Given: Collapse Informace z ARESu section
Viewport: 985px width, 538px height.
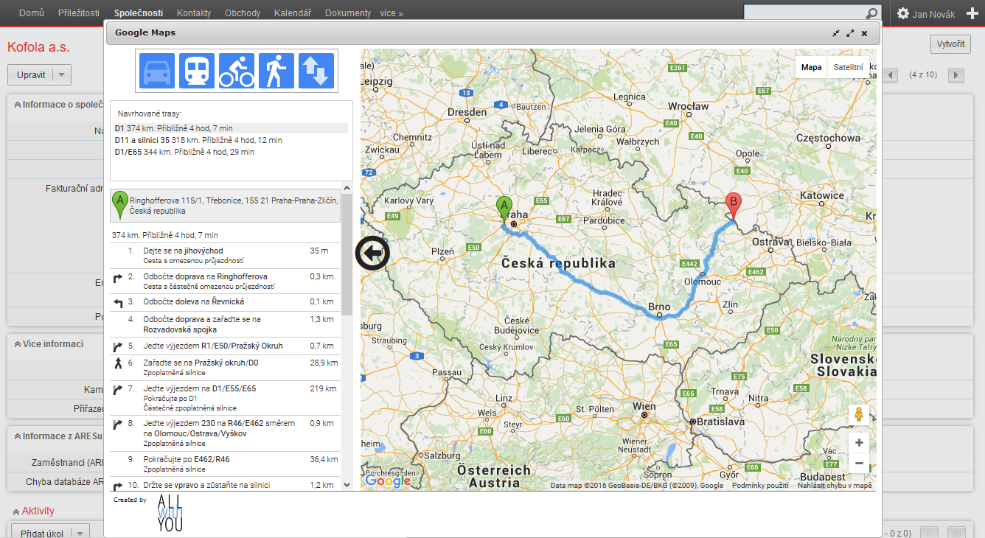Looking at the screenshot, I should [18, 436].
